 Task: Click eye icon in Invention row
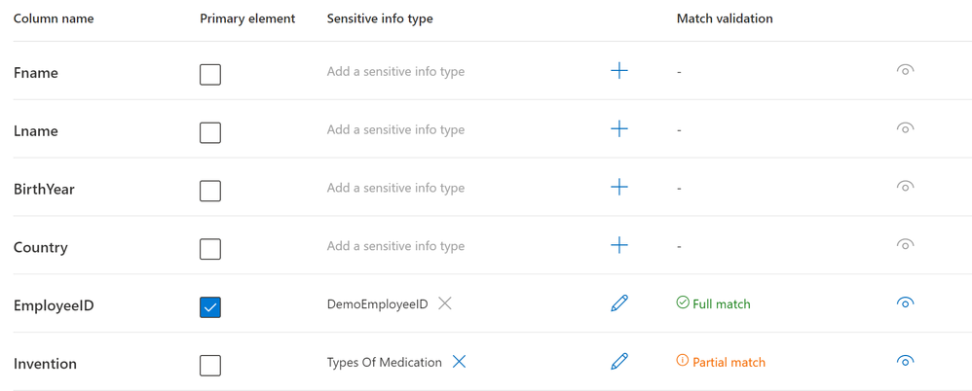click(x=905, y=362)
